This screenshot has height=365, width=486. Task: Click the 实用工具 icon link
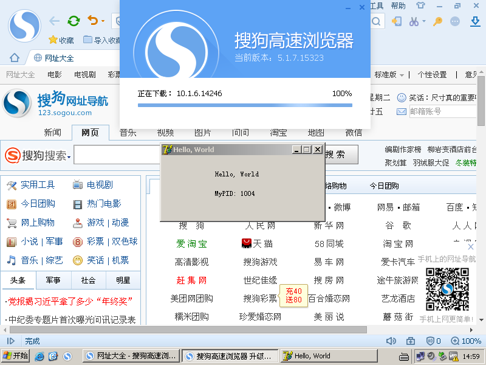pos(12,186)
